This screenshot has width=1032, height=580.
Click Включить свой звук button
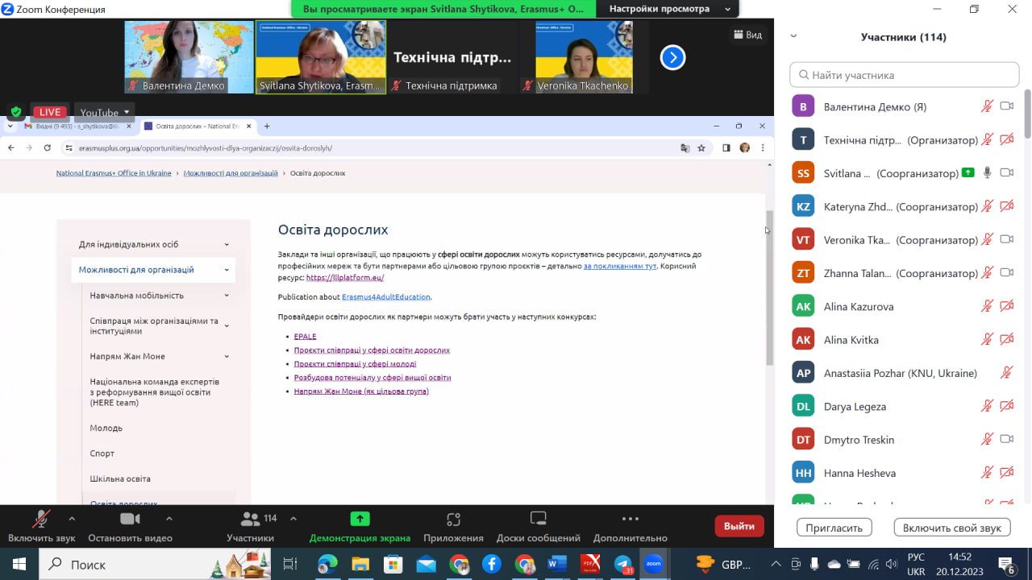pos(952,528)
